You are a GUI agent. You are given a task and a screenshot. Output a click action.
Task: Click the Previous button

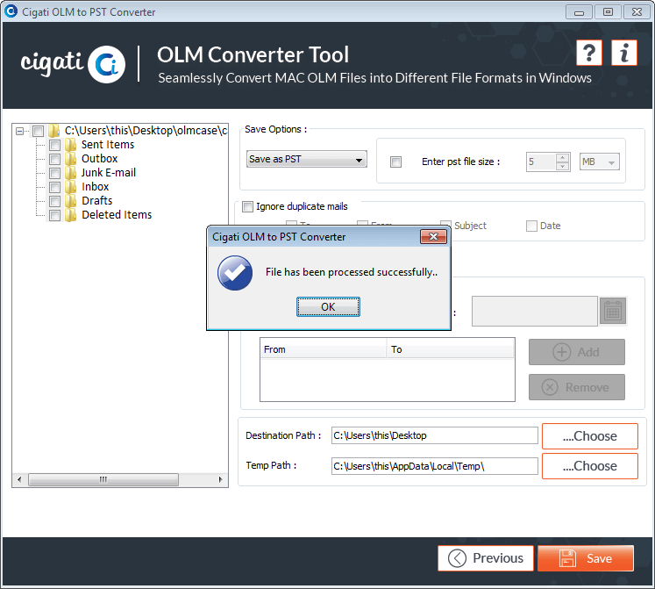click(x=486, y=558)
